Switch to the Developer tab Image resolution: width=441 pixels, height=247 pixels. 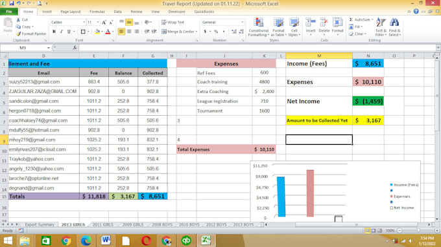pos(176,12)
